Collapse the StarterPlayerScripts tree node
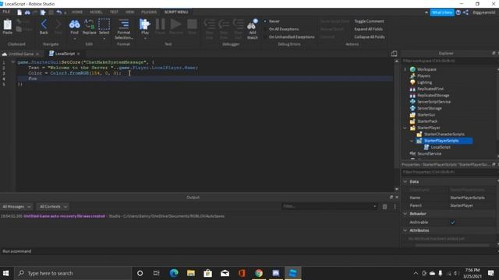This screenshot has height=280, width=499. click(412, 141)
